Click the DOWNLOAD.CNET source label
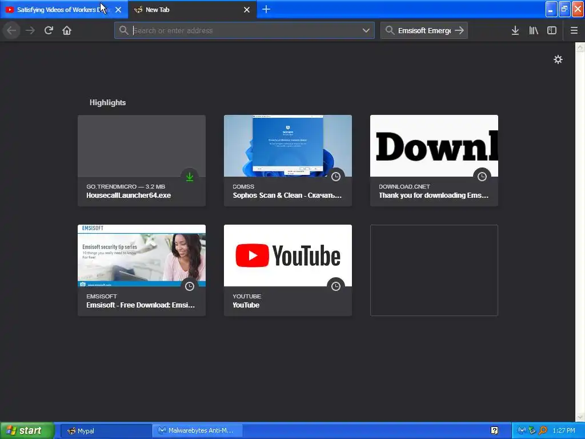 tap(404, 187)
